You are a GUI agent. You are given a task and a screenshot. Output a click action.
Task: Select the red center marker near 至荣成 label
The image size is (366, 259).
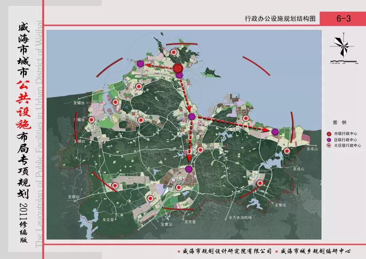[x=260, y=183]
